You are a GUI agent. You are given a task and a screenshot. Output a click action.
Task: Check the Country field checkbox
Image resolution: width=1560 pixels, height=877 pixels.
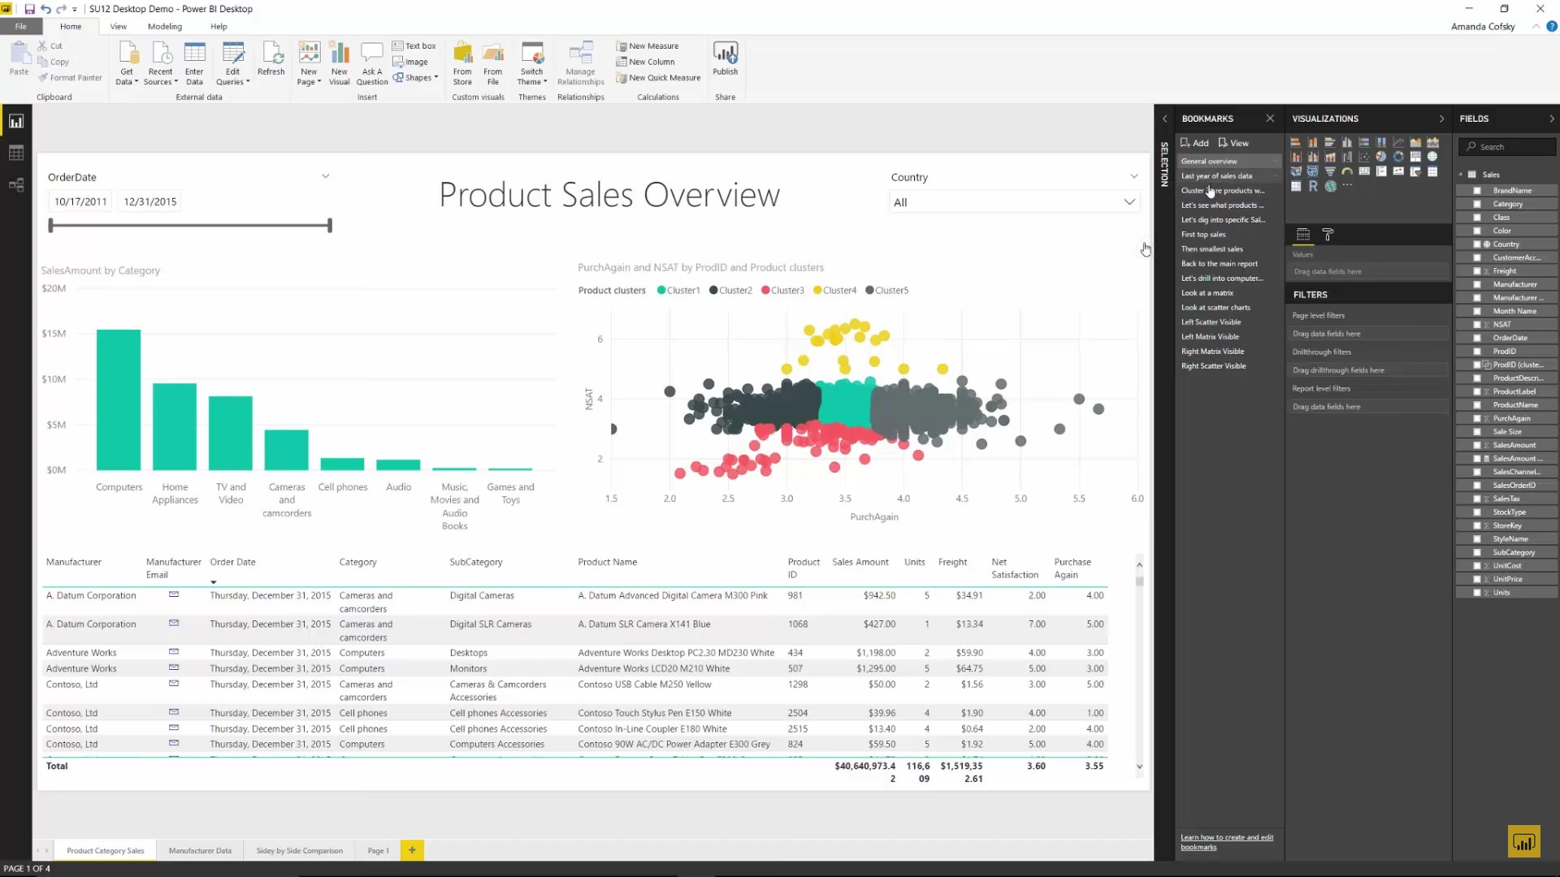coord(1477,244)
